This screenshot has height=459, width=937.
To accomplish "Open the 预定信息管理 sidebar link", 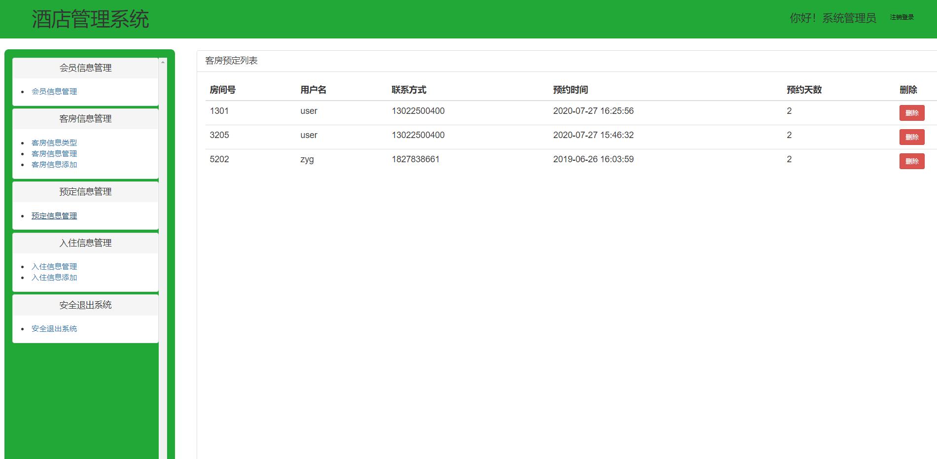I will pos(54,216).
